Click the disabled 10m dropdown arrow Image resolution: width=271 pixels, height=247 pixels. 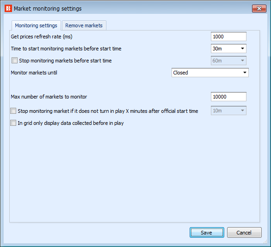point(242,111)
